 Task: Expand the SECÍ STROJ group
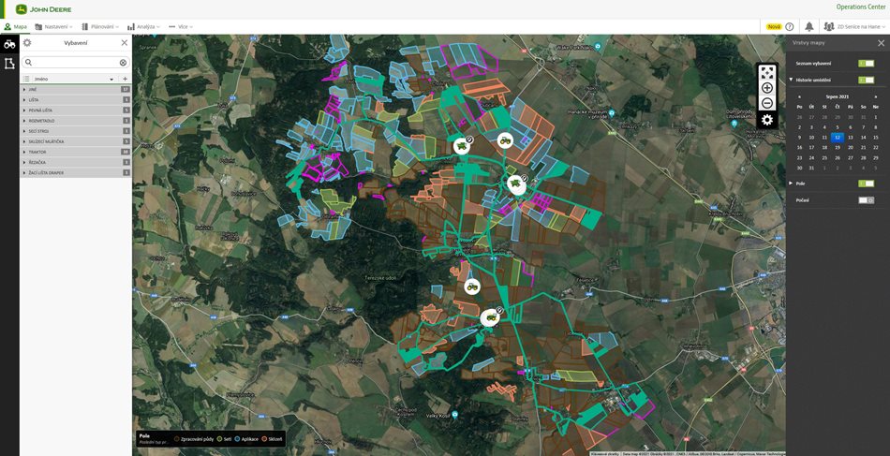click(76, 131)
